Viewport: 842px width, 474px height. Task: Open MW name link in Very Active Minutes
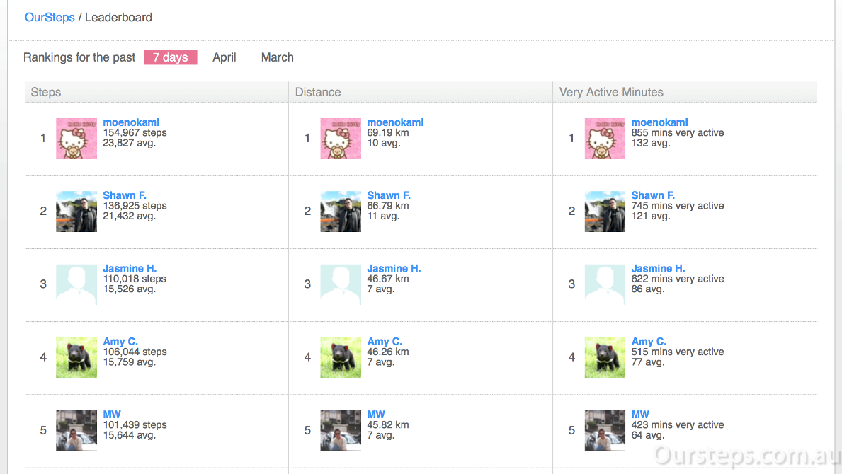[640, 415]
